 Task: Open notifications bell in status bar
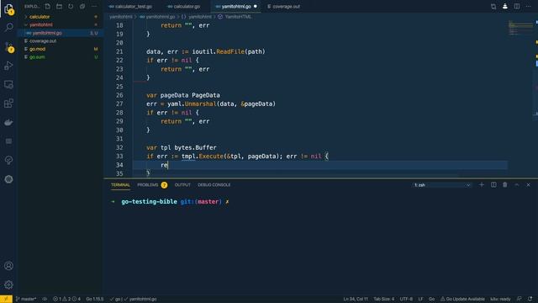(x=530, y=299)
